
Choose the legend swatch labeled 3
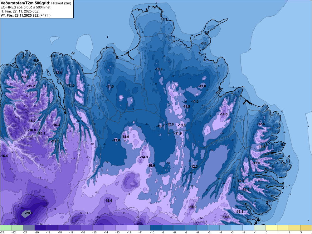(306, 228)
